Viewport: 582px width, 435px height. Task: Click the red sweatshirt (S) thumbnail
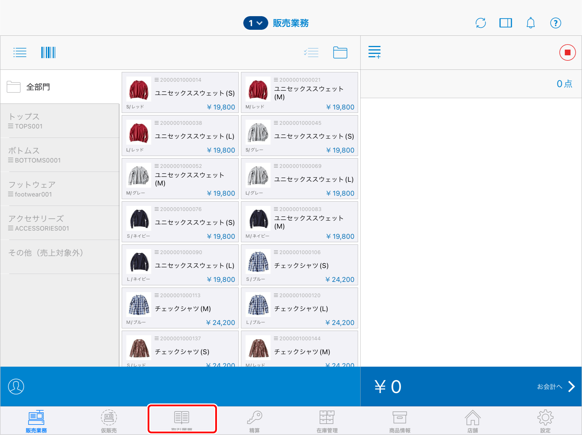pos(139,89)
